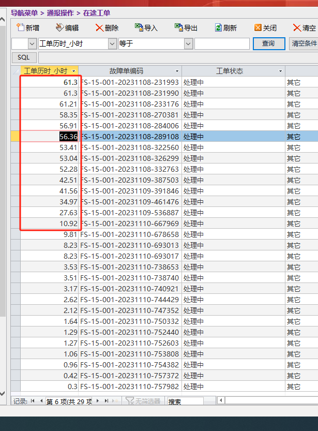Viewport: 318px width, 431px height.
Task: Click the 3.53 duration cell
Action: pos(50,267)
